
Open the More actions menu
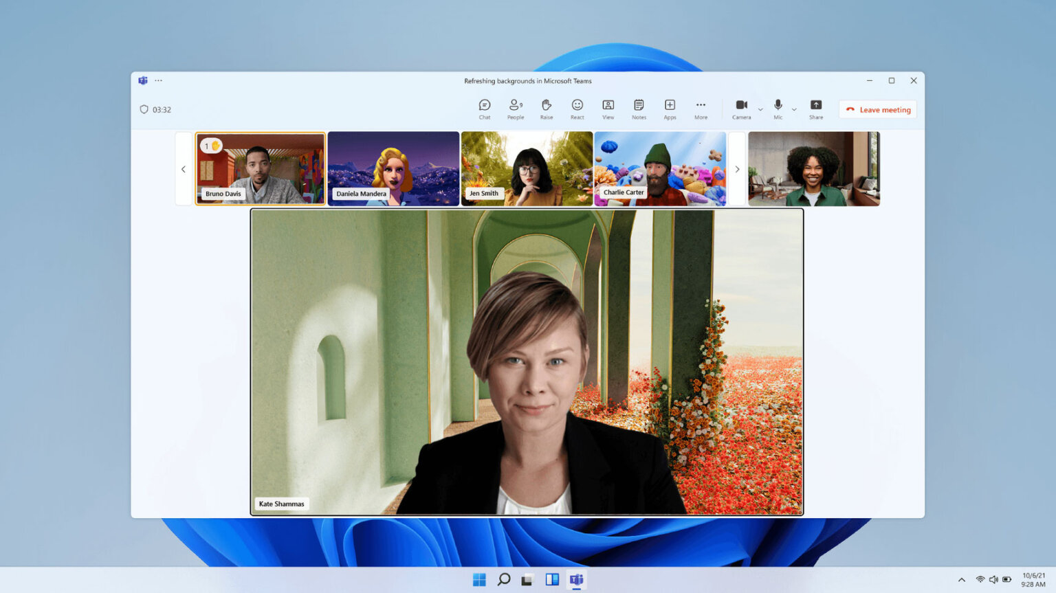point(701,108)
